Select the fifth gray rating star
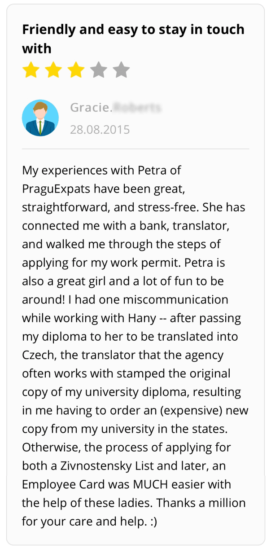This screenshot has height=553, width=271. pos(121,70)
